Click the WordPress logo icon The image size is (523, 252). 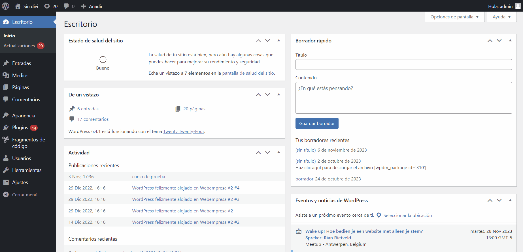pos(6,6)
